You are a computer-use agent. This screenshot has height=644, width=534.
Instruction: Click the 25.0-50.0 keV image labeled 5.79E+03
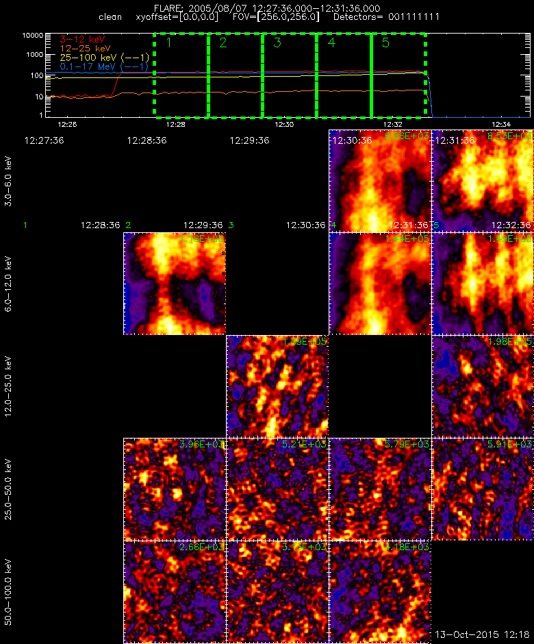(380, 489)
